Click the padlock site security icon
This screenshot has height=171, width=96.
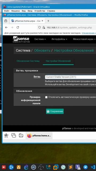[44, 27]
